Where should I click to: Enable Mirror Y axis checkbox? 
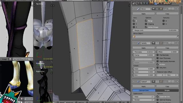coord(134,24)
